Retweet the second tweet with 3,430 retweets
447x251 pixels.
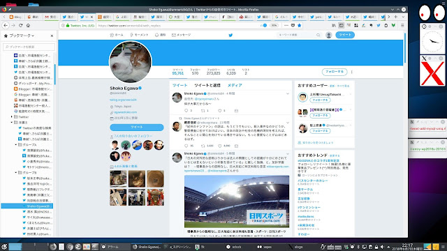203,146
